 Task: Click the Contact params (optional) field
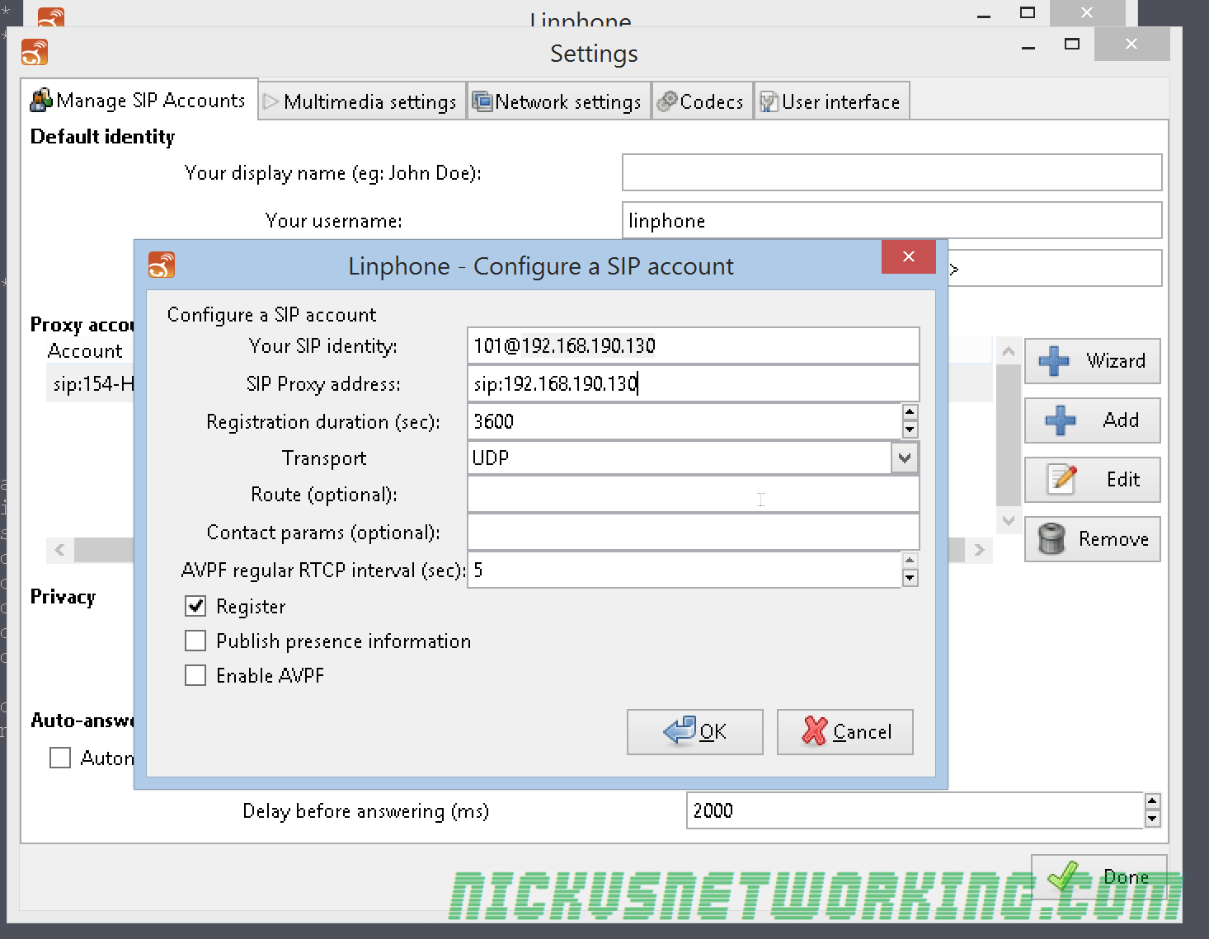(x=693, y=532)
